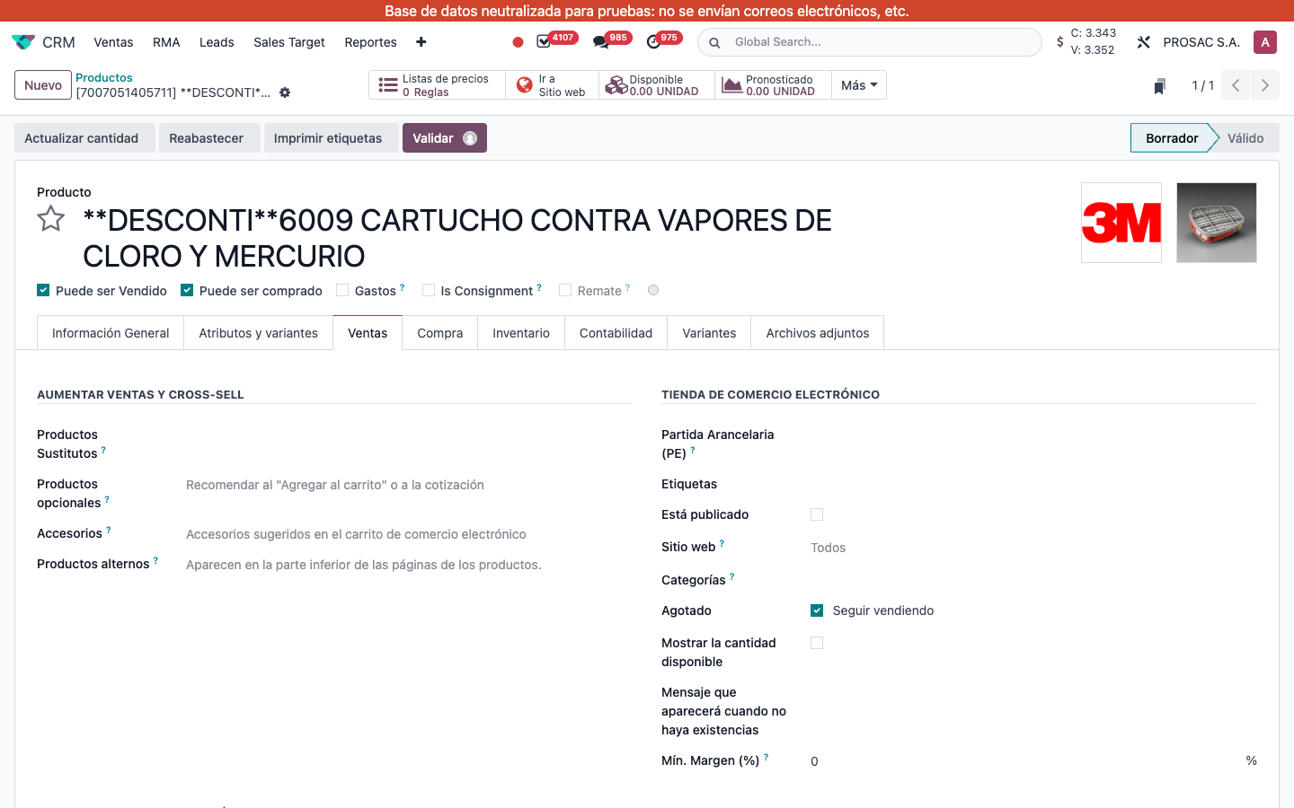Screen dimensions: 1294x808
Task: Show help tooltip for Mín. Margen
Action: click(766, 757)
